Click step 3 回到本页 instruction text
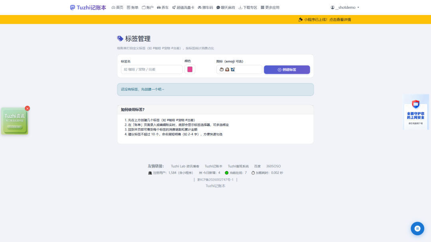The image size is (431, 242). point(163,129)
